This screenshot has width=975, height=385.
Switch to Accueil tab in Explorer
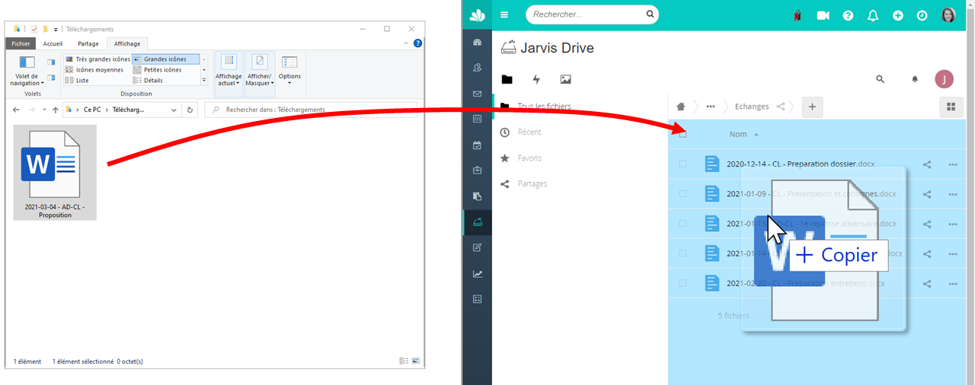tap(53, 44)
